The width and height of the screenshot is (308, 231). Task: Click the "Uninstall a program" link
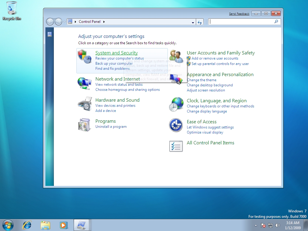coord(111,127)
